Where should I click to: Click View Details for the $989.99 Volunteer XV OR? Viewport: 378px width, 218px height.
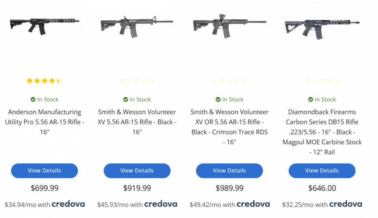(x=230, y=171)
